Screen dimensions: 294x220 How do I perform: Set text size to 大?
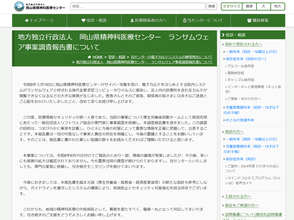click(x=263, y=6)
